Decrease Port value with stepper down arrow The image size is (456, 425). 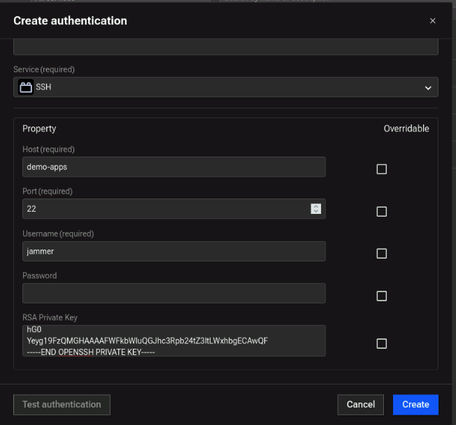[316, 212]
